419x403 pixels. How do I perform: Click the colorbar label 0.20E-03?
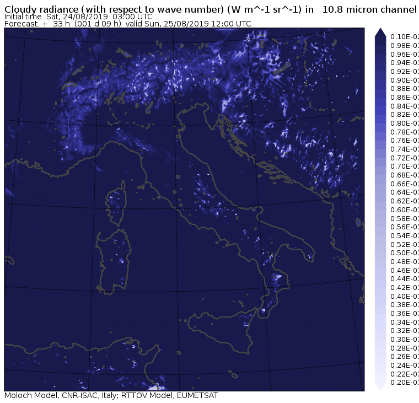click(x=405, y=383)
